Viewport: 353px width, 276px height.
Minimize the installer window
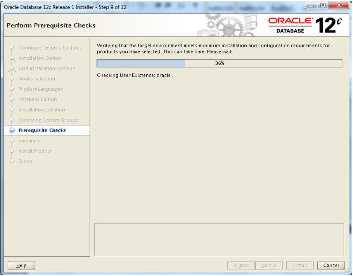[311, 5]
